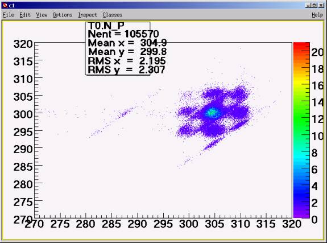Screen dimensions: 327x243
Task: Open the Options menu
Action: click(x=63, y=15)
